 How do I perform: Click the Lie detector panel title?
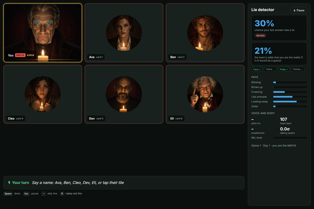point(263,10)
